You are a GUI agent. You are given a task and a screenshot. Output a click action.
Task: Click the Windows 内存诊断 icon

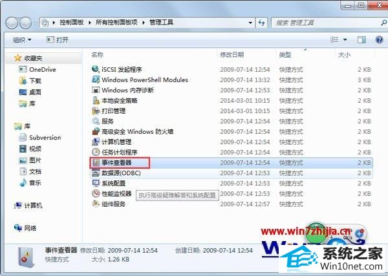(x=96, y=90)
